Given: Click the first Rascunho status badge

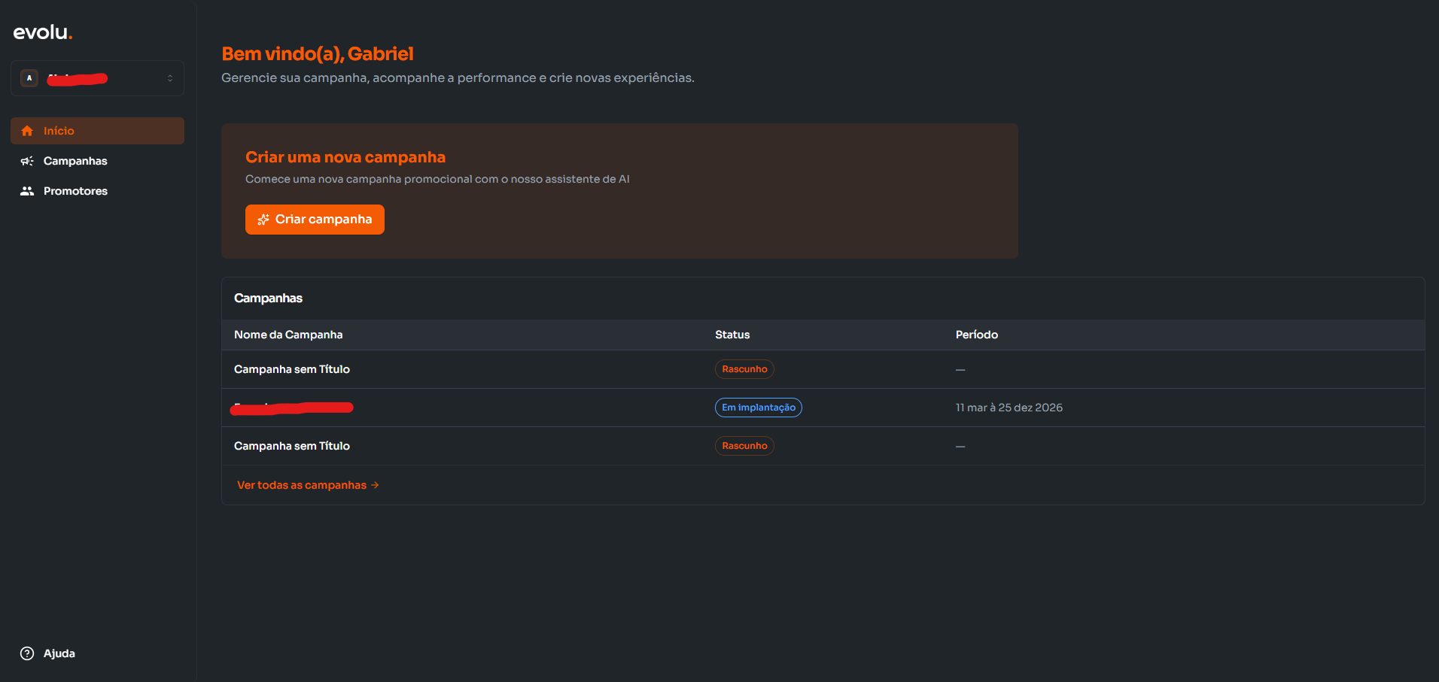Looking at the screenshot, I should (744, 369).
